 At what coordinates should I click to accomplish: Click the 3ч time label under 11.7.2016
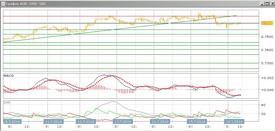point(47,126)
